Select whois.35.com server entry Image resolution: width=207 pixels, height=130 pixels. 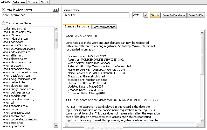point(11,35)
